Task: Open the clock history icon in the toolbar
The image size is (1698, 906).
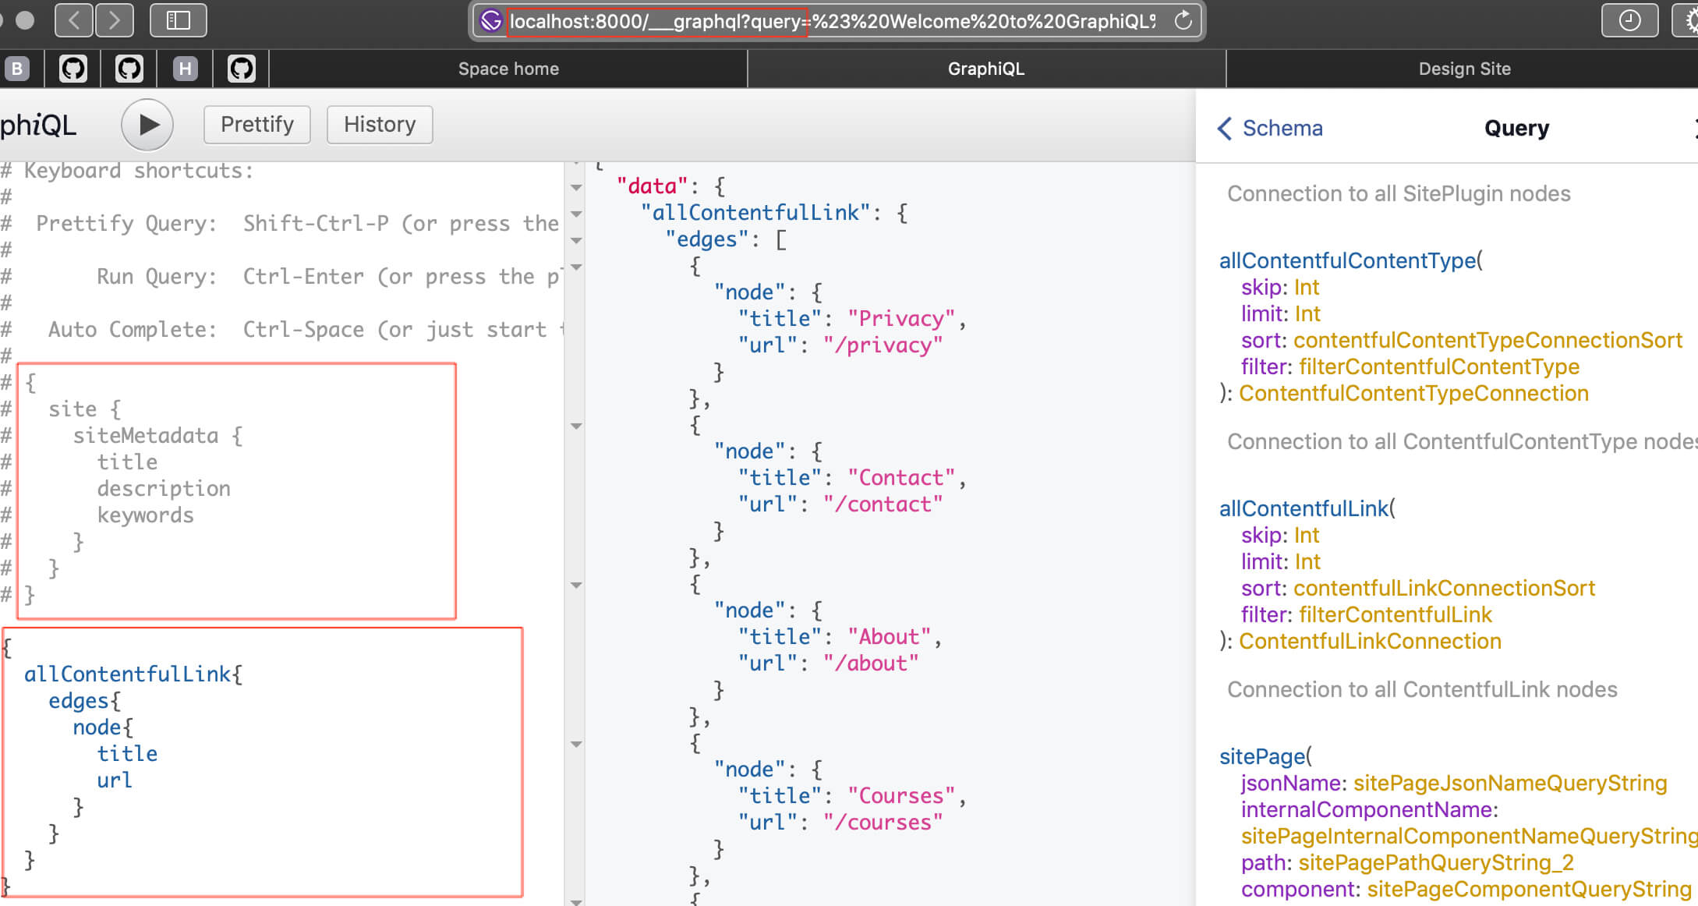Action: point(1629,20)
